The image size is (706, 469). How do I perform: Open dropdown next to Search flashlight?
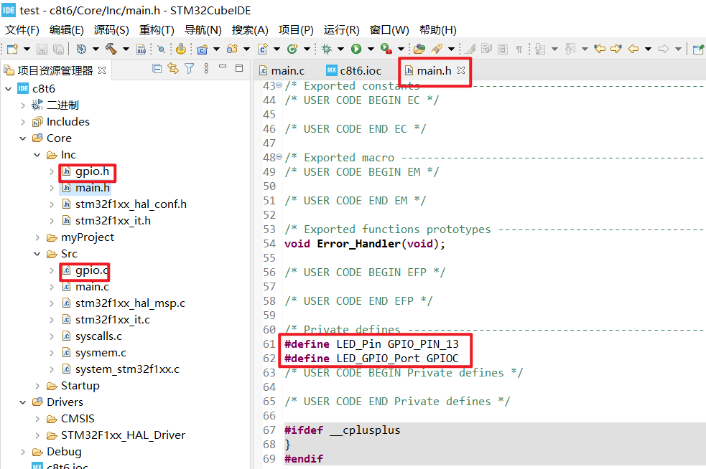[x=451, y=49]
